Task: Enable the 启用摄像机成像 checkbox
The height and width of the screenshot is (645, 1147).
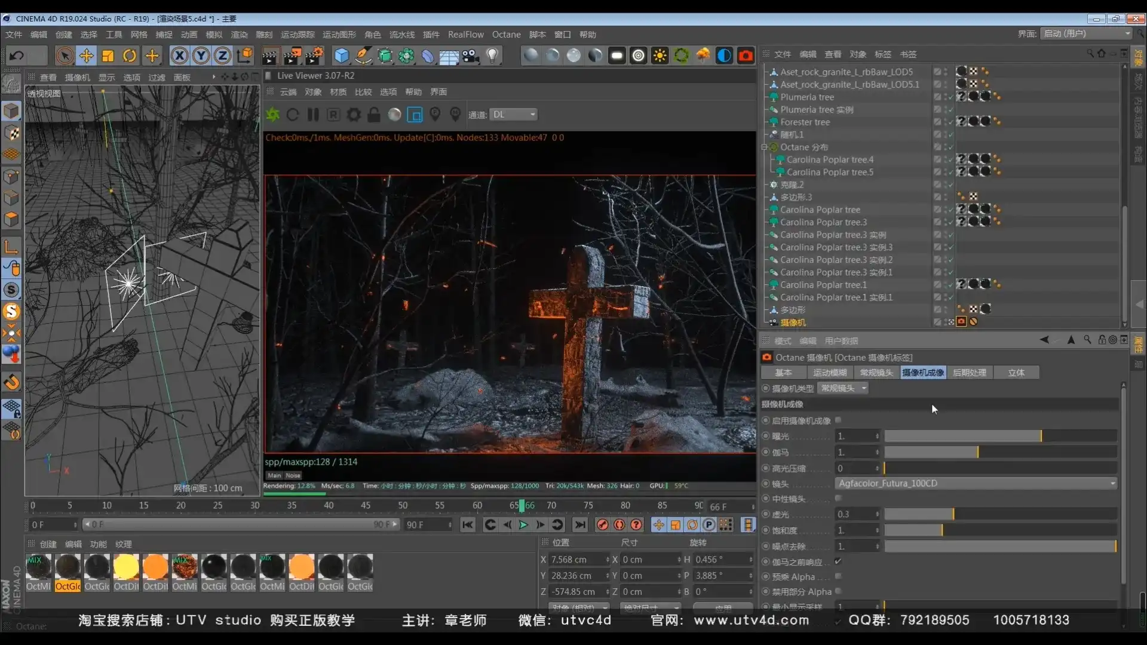Action: [x=838, y=420]
